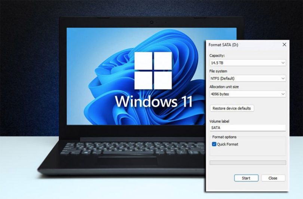
Task: Click the Windows logo on laptop screen
Action: 153,71
